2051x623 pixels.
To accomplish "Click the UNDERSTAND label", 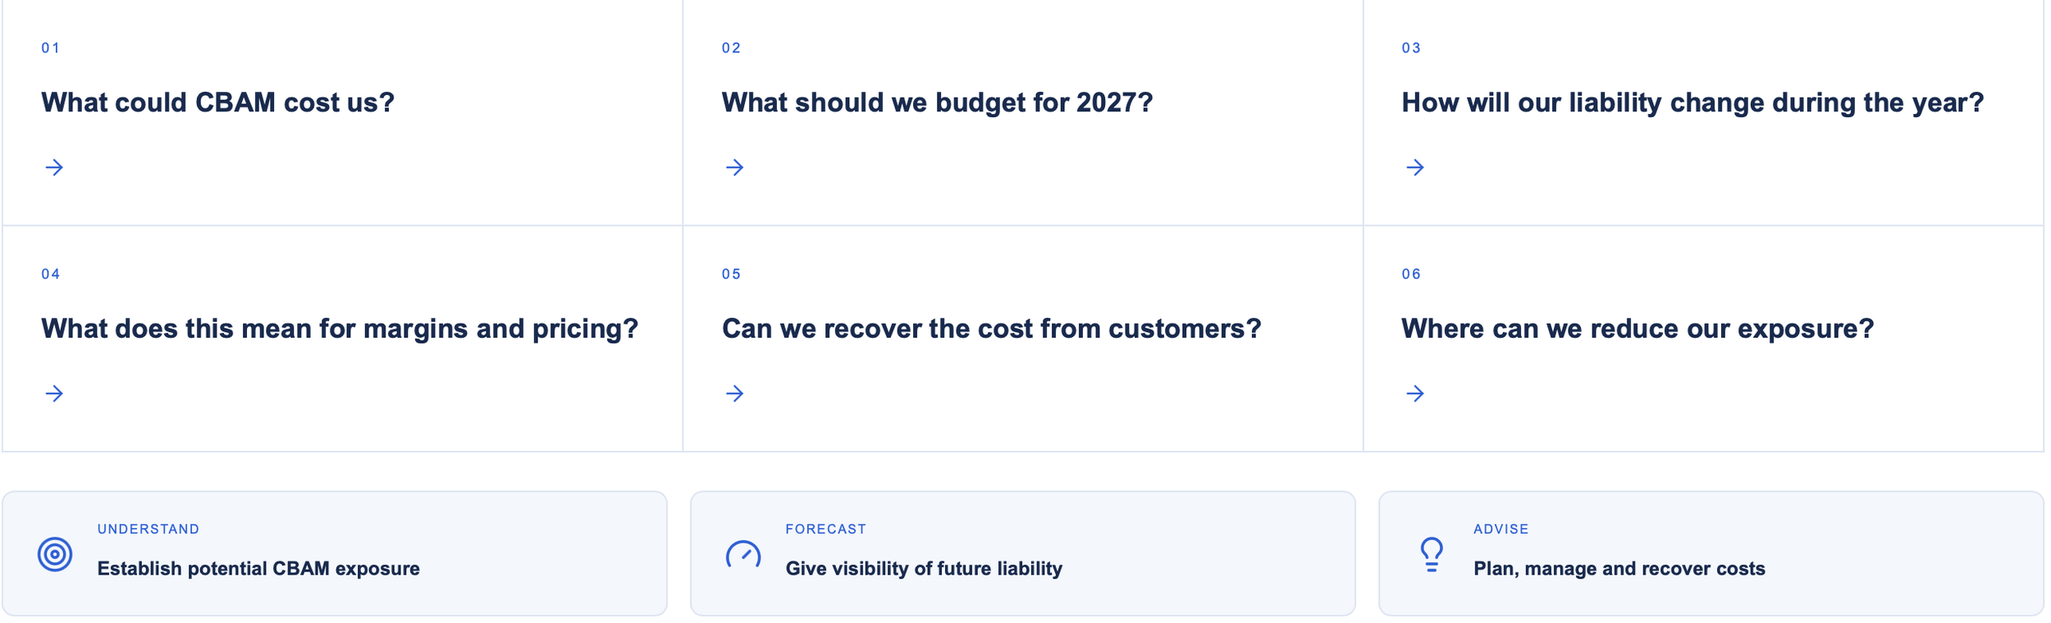I will click(x=148, y=530).
